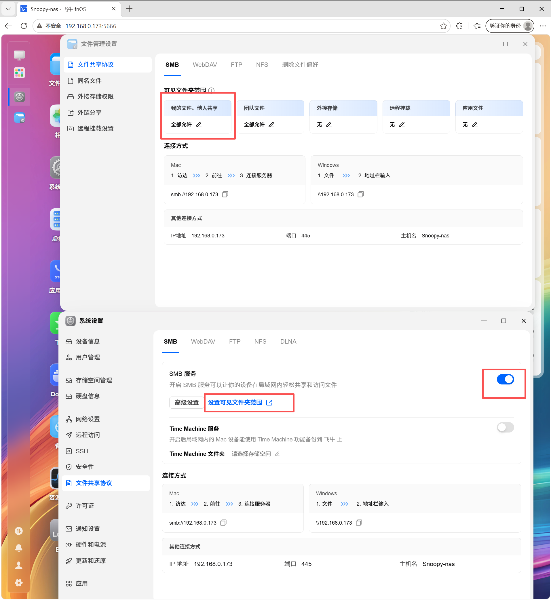Copy smb:// address in 系统设置 window

click(223, 523)
